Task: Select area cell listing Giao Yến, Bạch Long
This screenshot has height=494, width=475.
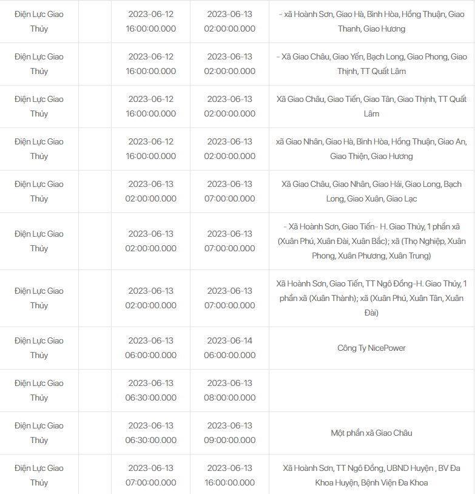Action: 371,64
